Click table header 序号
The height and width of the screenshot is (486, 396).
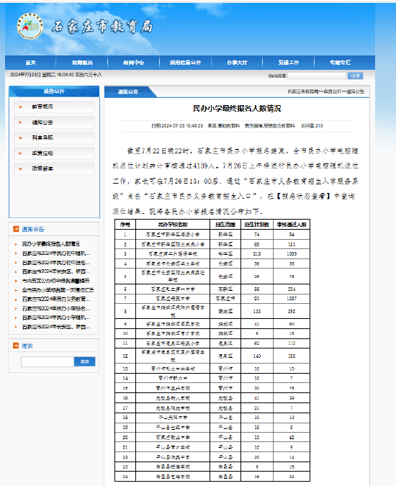tap(125, 225)
